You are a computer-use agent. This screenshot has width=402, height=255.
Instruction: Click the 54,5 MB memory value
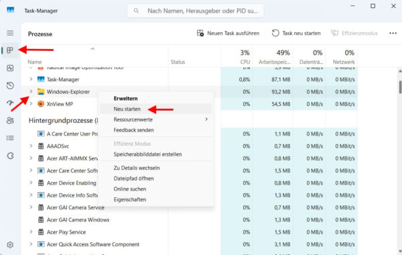(x=281, y=104)
